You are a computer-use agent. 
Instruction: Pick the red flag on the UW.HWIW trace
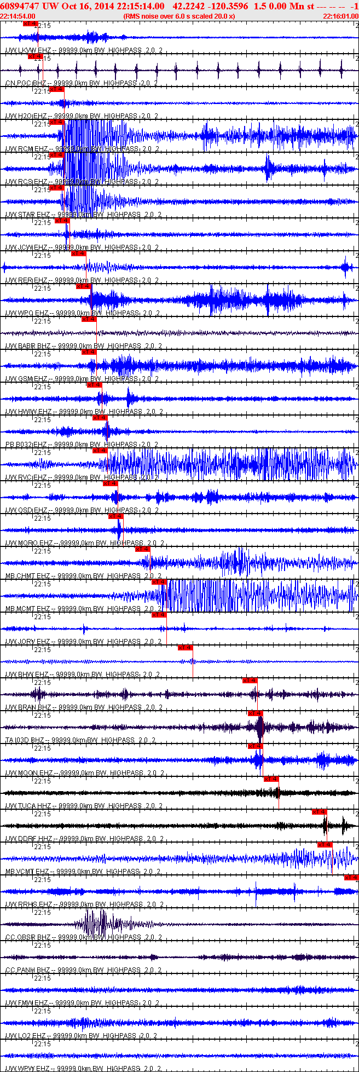[x=95, y=385]
